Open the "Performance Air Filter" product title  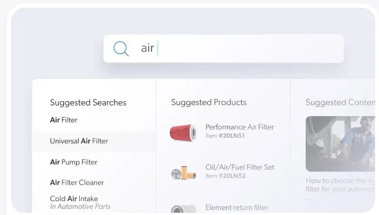pyautogui.click(x=240, y=127)
